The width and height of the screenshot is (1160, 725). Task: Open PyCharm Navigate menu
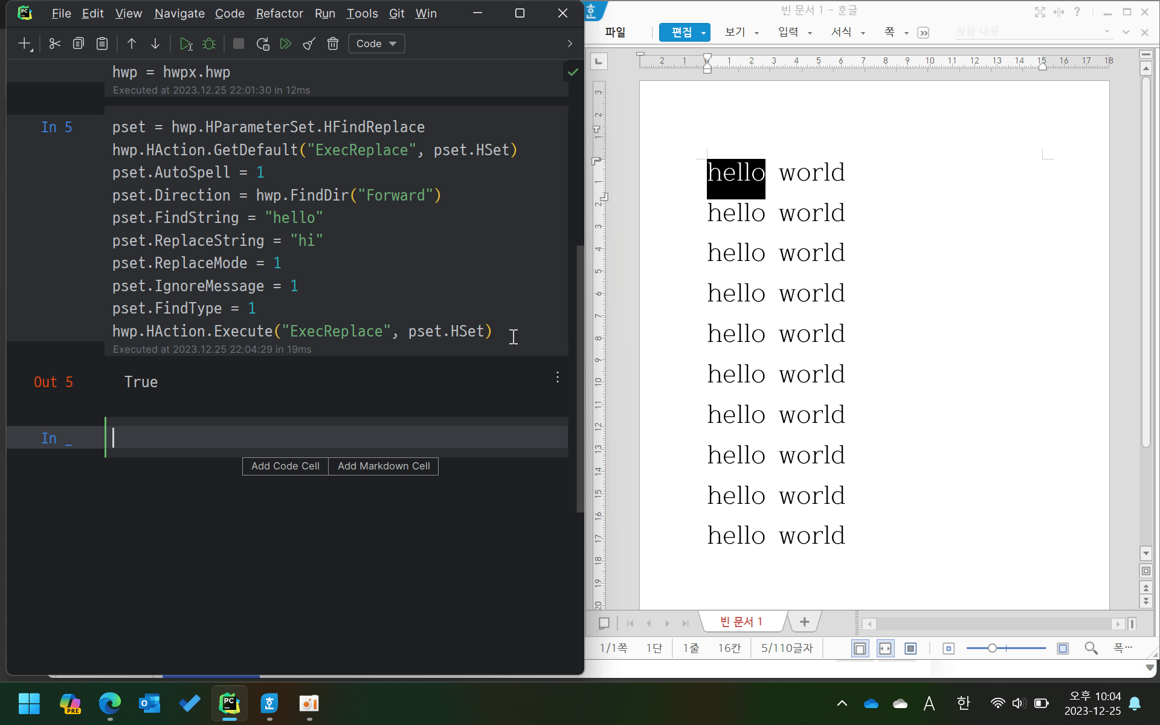(179, 13)
